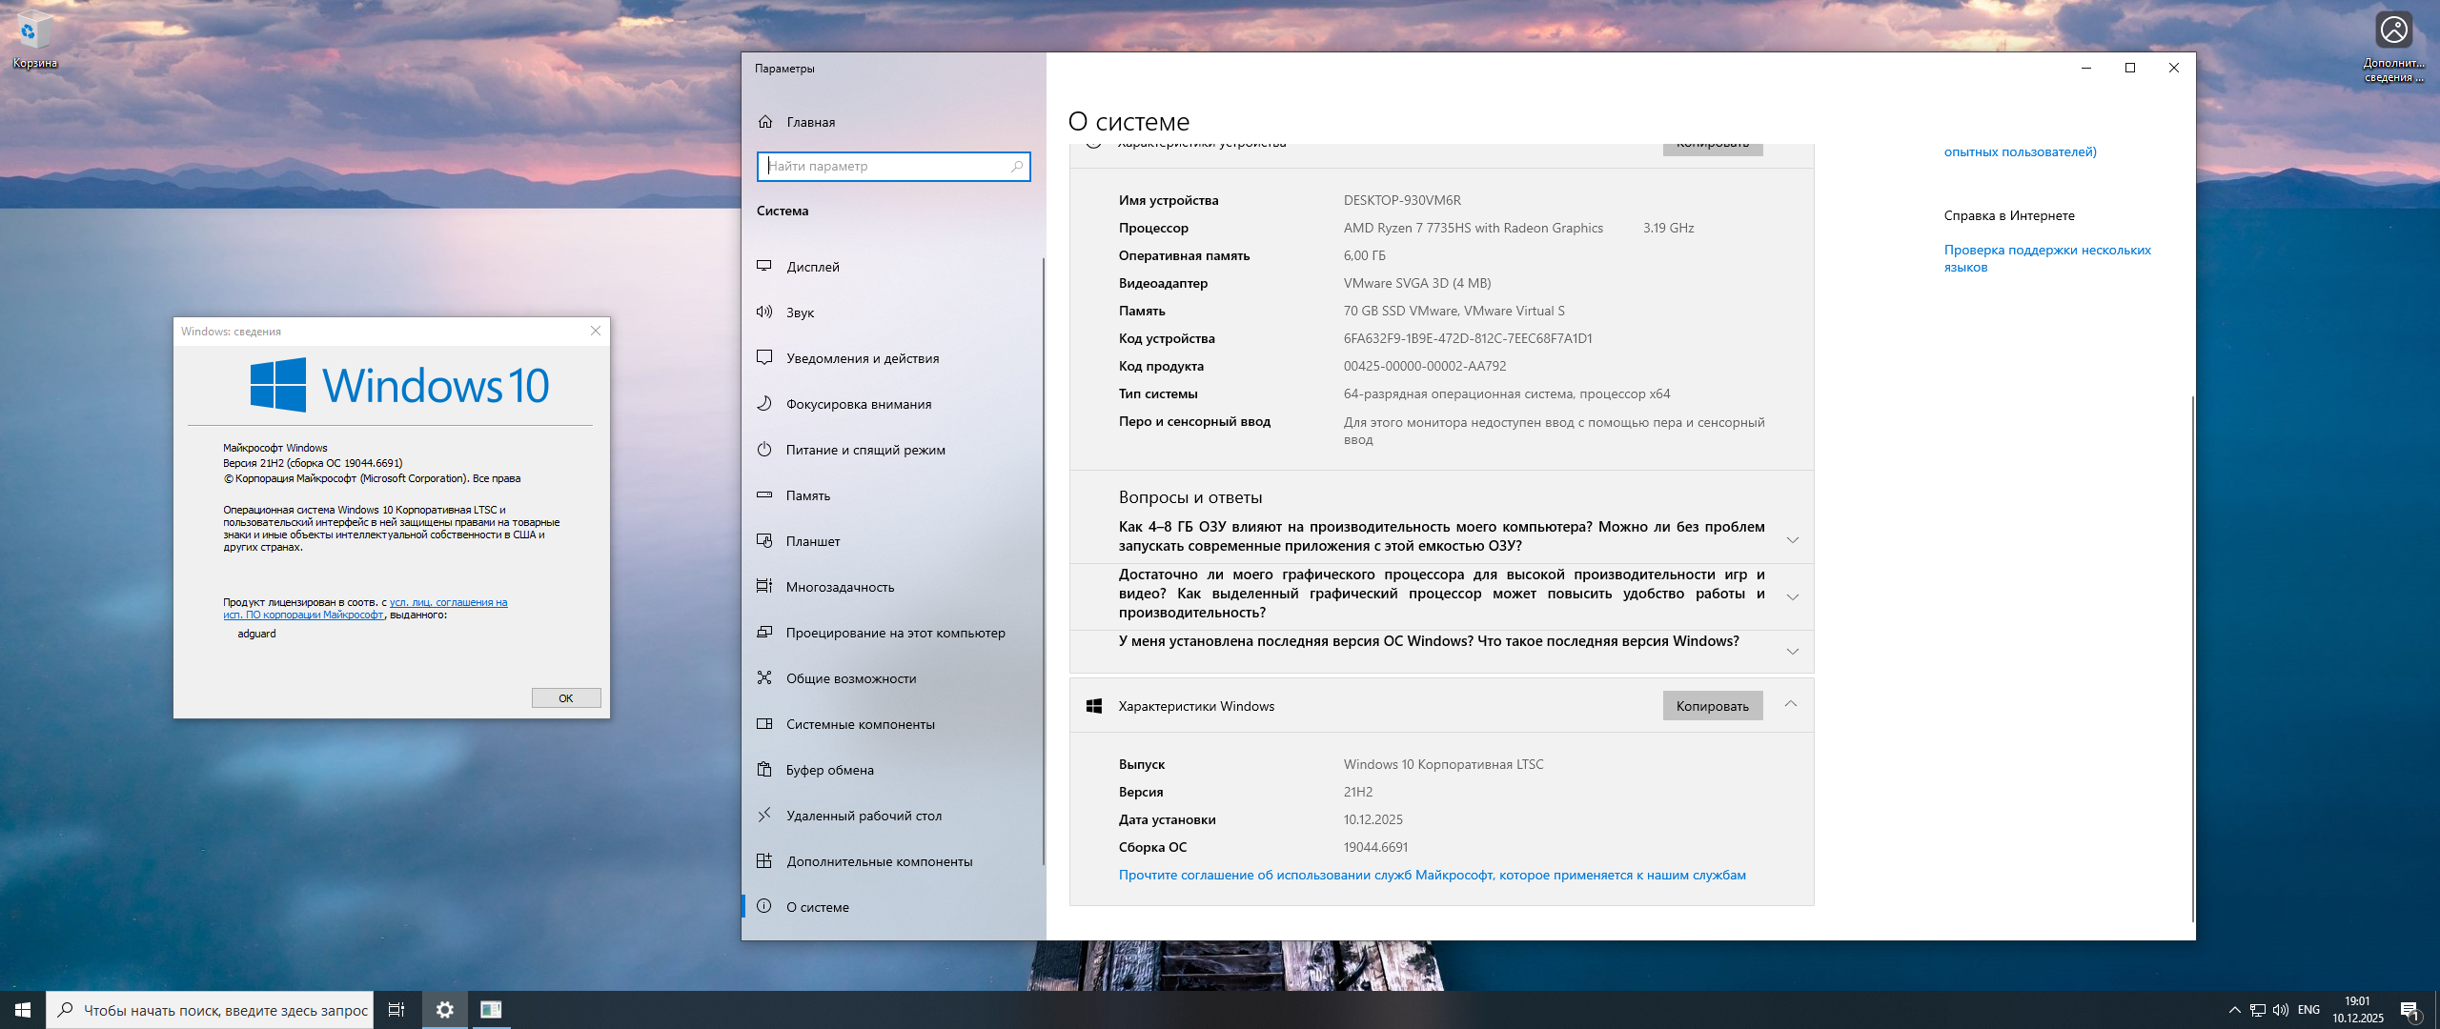Open the Multitasking settings page
The height and width of the screenshot is (1029, 2440).
tap(840, 587)
